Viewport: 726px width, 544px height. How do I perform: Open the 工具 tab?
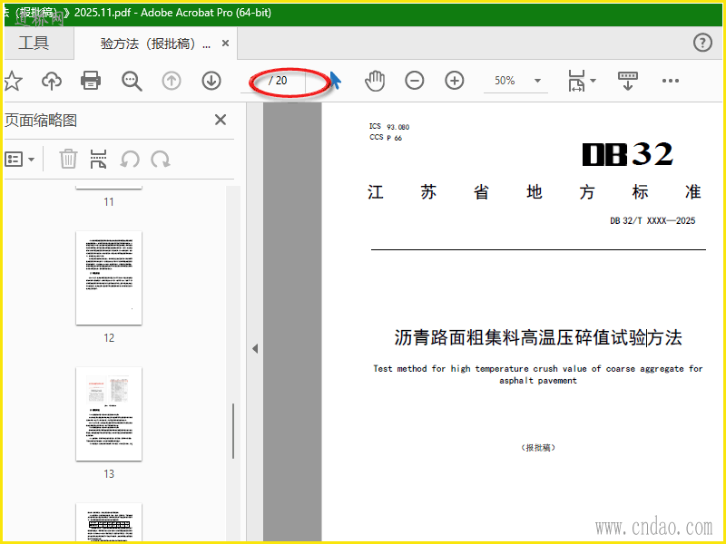click(x=34, y=43)
